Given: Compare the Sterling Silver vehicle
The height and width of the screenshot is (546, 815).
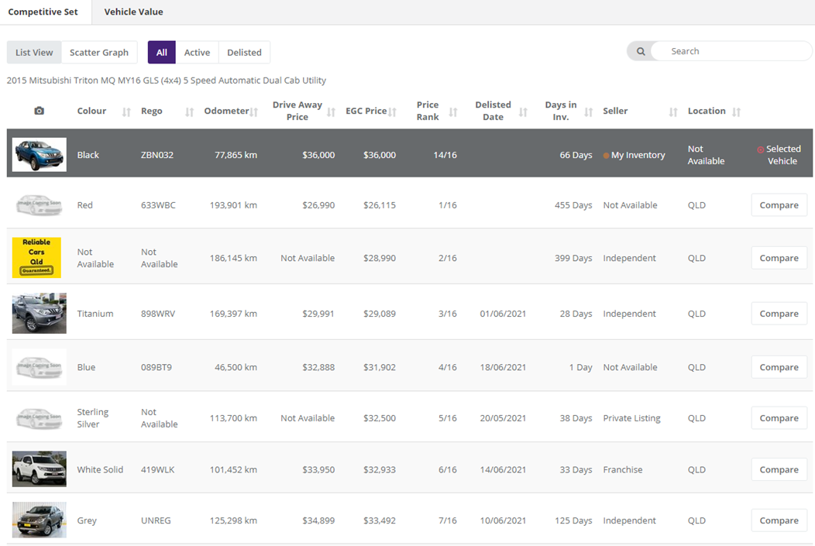Looking at the screenshot, I should tap(779, 418).
